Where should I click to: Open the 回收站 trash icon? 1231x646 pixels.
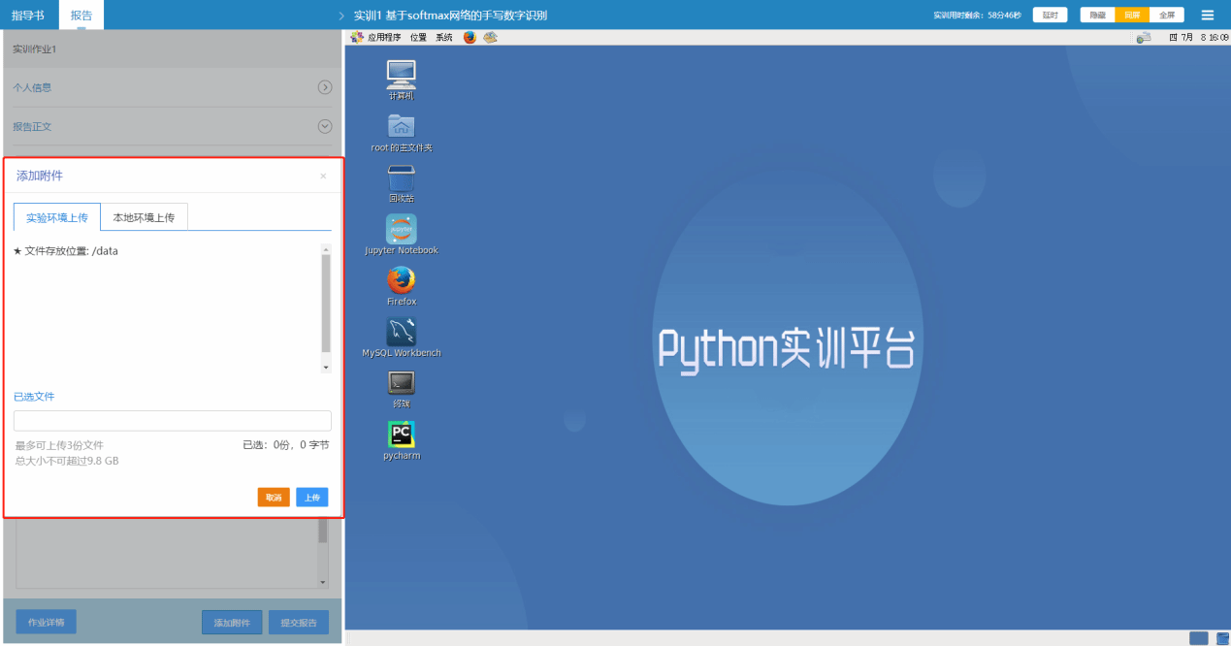(402, 179)
